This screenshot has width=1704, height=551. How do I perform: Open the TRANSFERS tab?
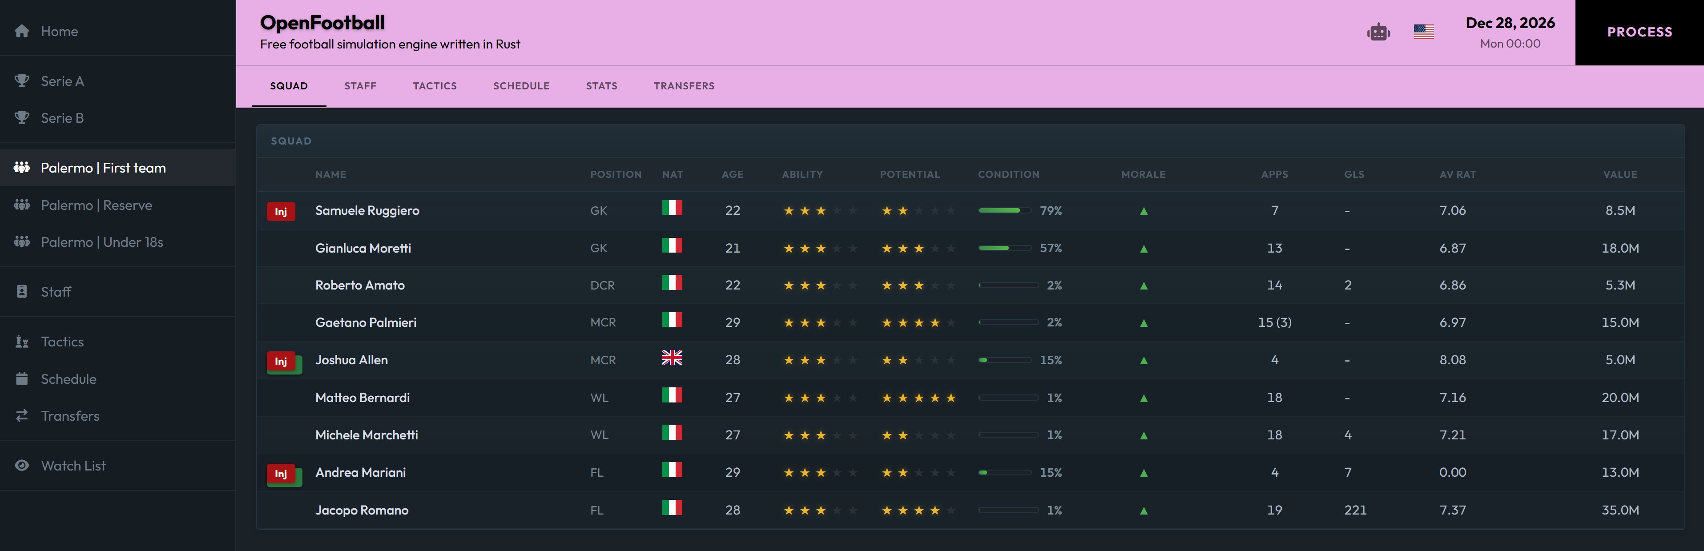(684, 86)
